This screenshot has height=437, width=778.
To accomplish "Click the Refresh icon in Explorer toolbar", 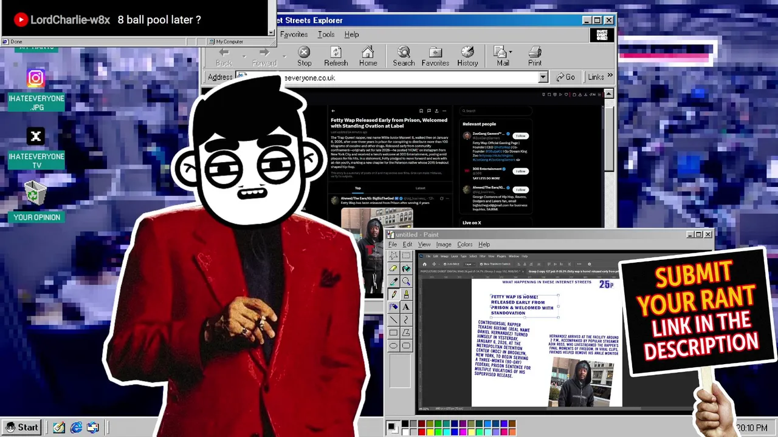I will point(336,56).
